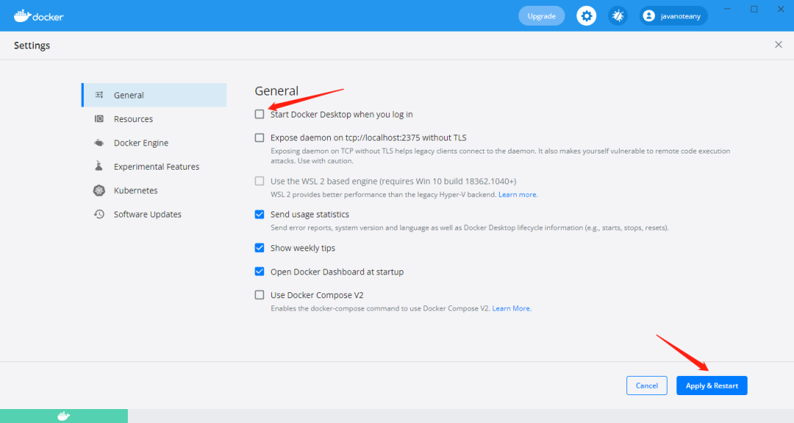Click the "Use Docker Compose V2" label text
Image resolution: width=794 pixels, height=423 pixels.
317,295
